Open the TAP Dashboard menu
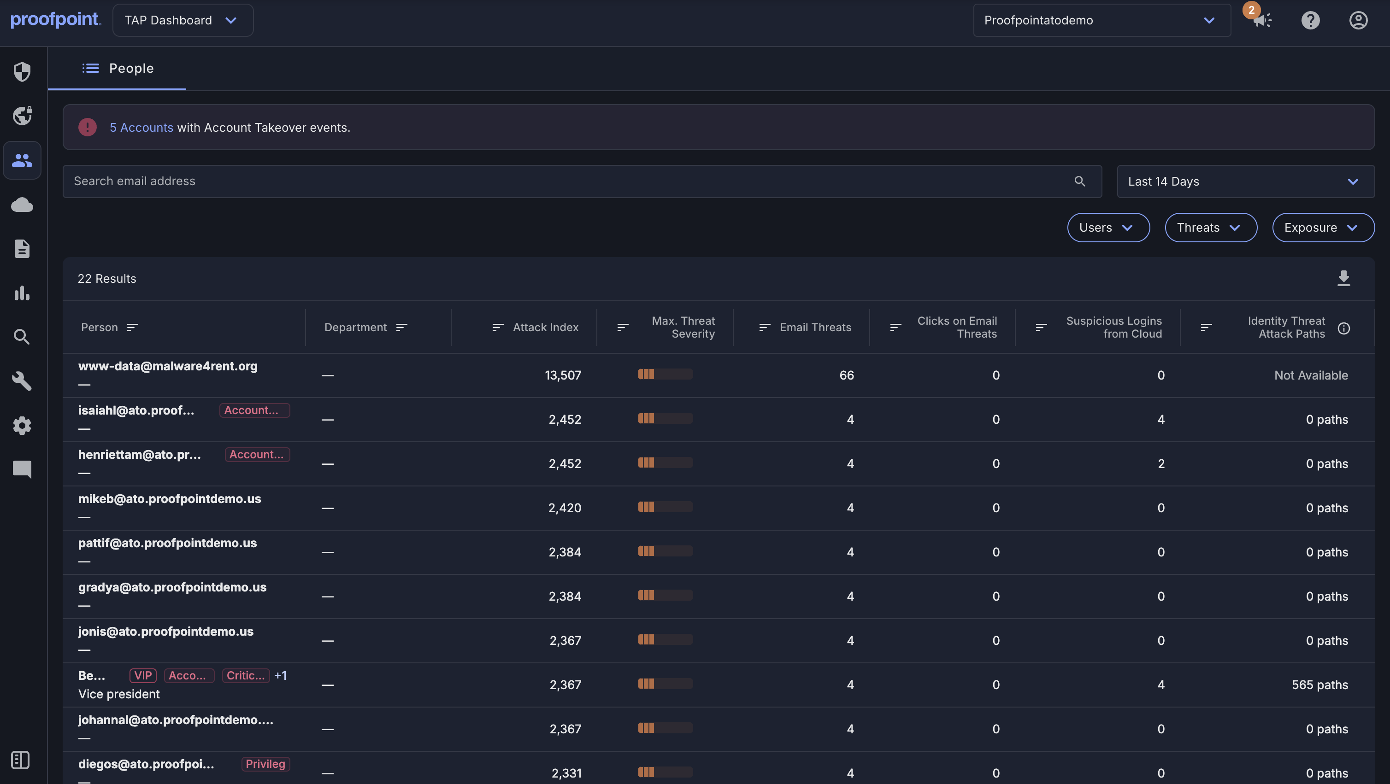Viewport: 1390px width, 784px height. [x=183, y=20]
